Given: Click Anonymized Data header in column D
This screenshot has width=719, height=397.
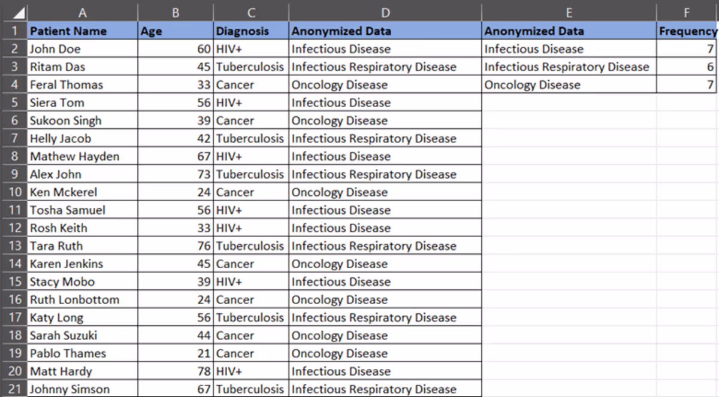Looking at the screenshot, I should pos(385,31).
